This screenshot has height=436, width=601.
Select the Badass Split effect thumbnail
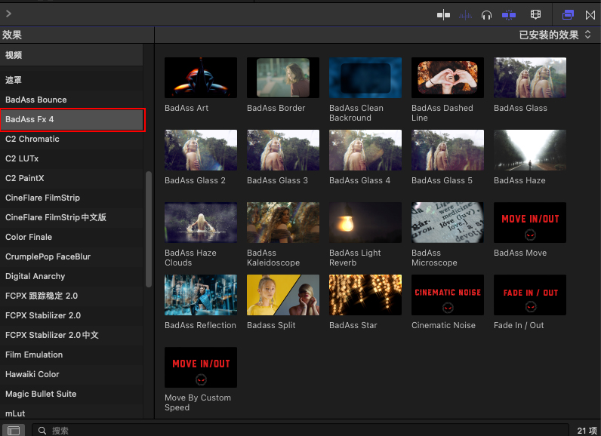283,295
